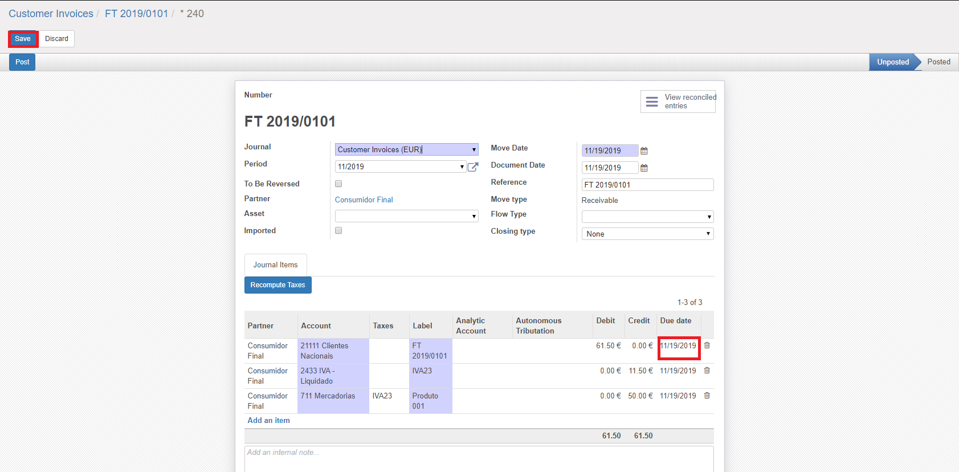Open the Period dropdown
The width and height of the screenshot is (959, 472).
(401, 166)
